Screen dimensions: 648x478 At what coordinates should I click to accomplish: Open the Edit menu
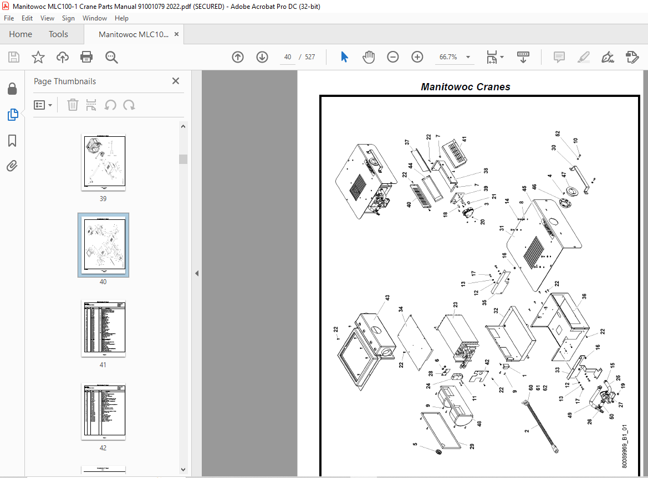(27, 18)
